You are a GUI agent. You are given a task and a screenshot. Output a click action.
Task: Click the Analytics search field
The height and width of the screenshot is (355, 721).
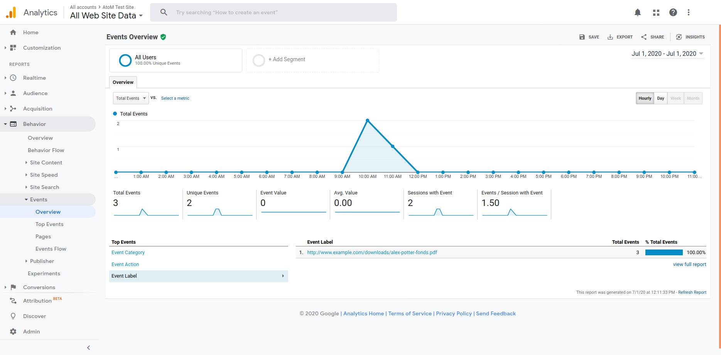(x=273, y=12)
